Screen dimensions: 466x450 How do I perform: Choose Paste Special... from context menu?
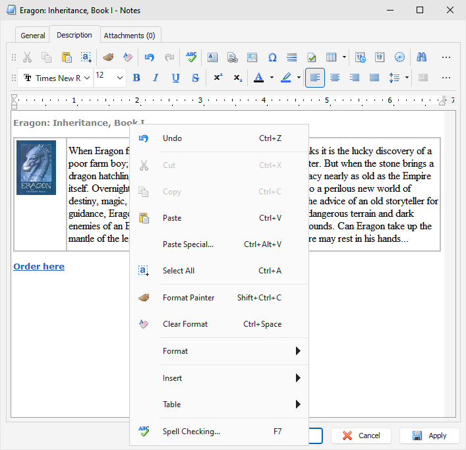219,244
